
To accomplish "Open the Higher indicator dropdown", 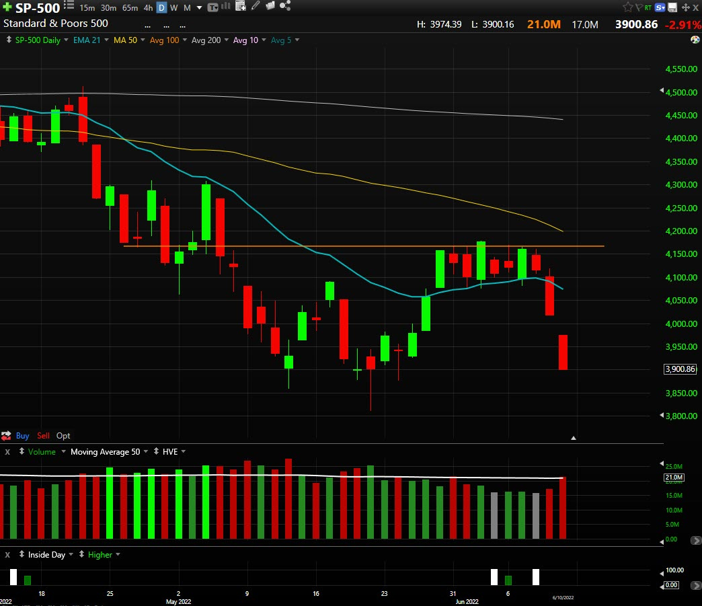I will point(118,554).
